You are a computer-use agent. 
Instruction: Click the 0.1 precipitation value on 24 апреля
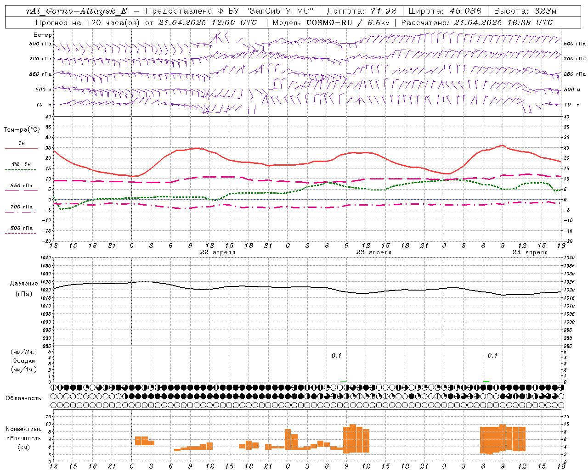click(x=493, y=356)
